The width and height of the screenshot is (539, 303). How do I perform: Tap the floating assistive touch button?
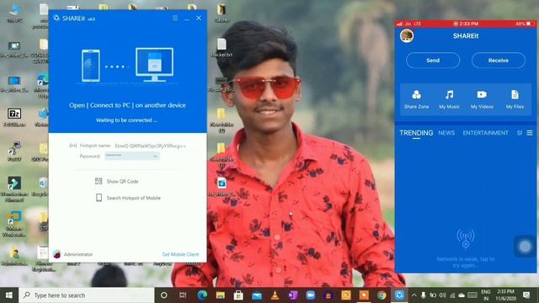[x=525, y=246]
